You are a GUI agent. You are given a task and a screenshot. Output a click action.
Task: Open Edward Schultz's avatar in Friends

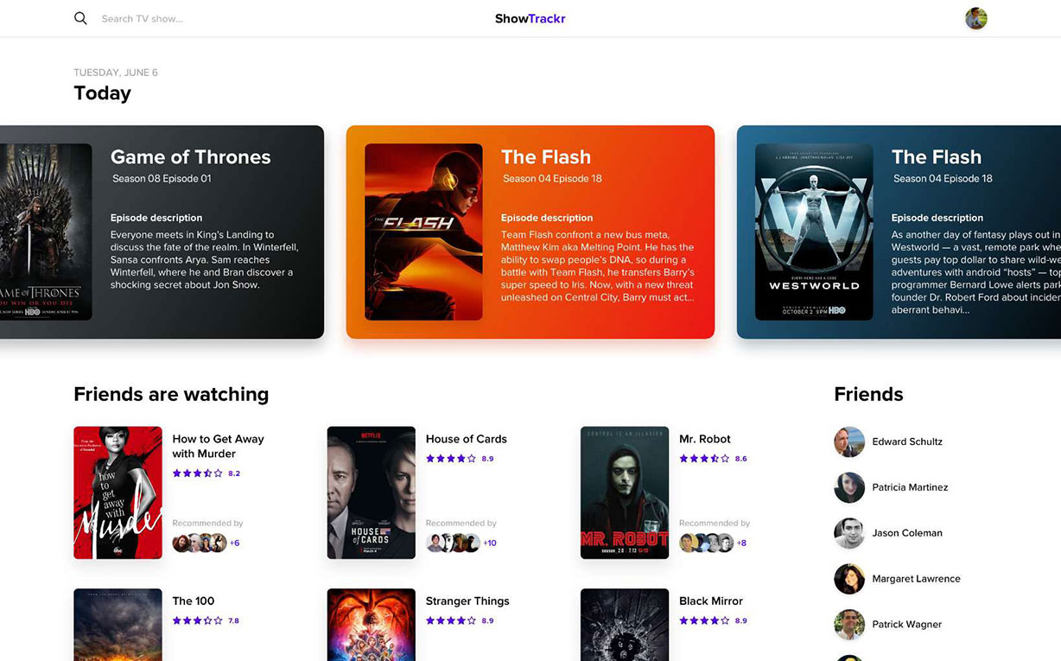848,442
